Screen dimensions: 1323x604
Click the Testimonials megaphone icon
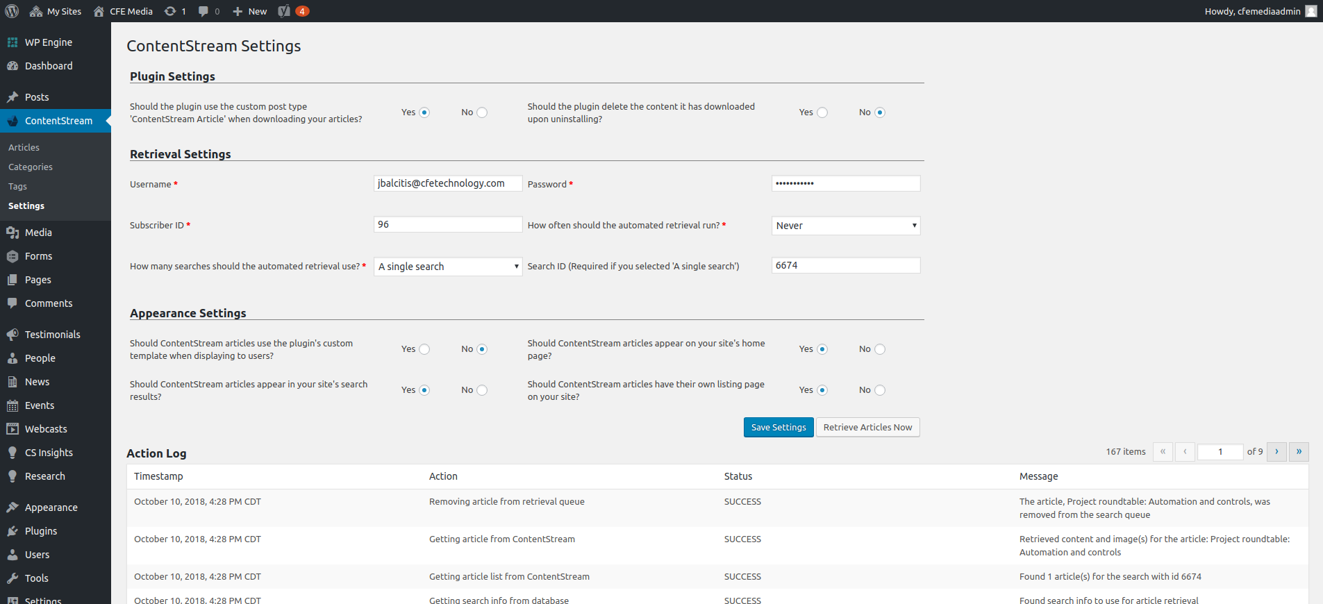point(13,335)
